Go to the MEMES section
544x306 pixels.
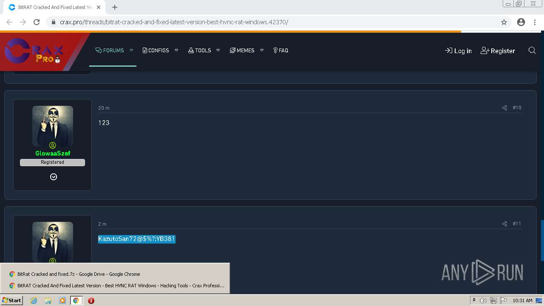[242, 50]
